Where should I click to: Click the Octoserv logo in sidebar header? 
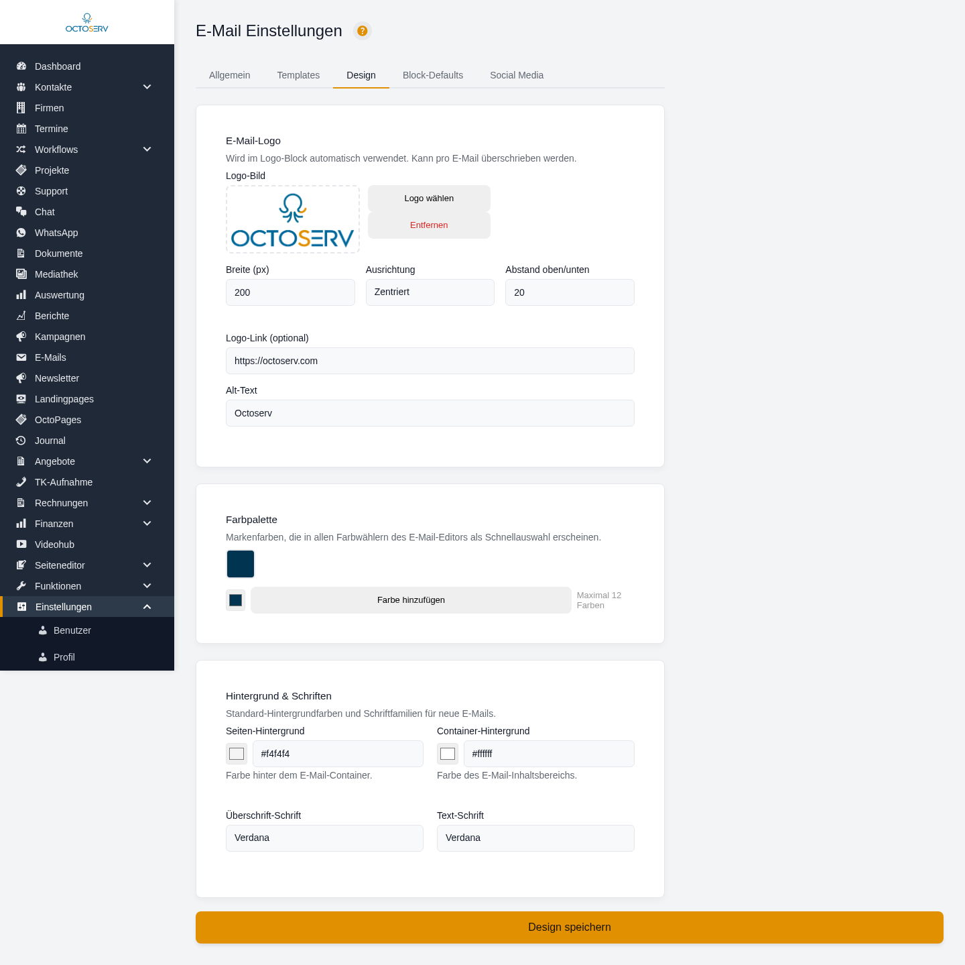coord(87,23)
